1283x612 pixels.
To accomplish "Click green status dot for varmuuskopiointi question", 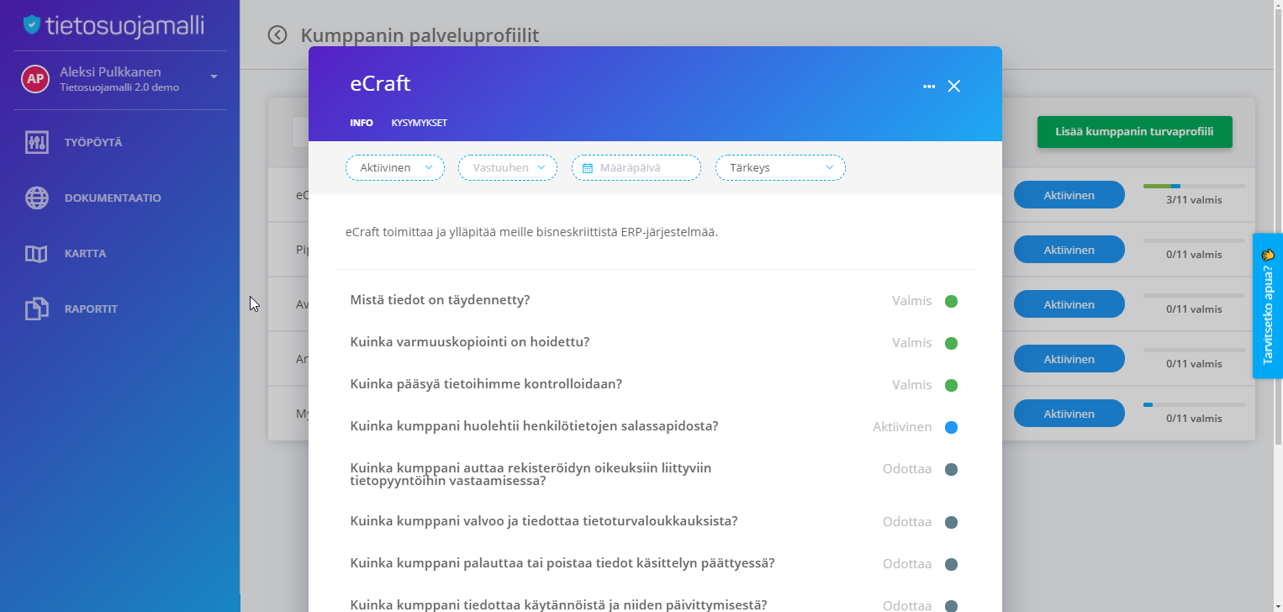I will [952, 343].
